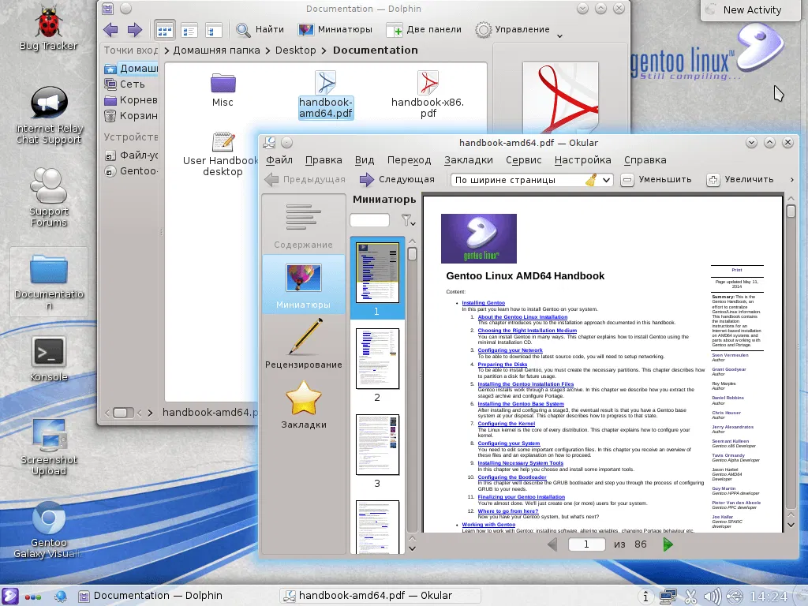Click volume icon in system tray
This screenshot has width=808, height=606.
tap(713, 597)
